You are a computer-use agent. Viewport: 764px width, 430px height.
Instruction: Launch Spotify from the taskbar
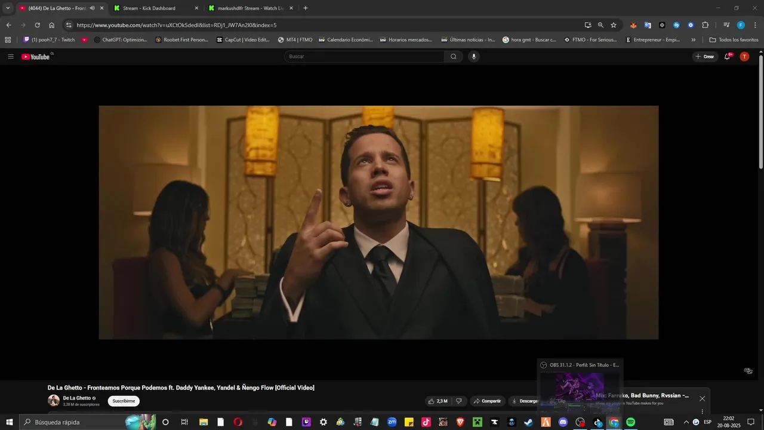(x=630, y=422)
